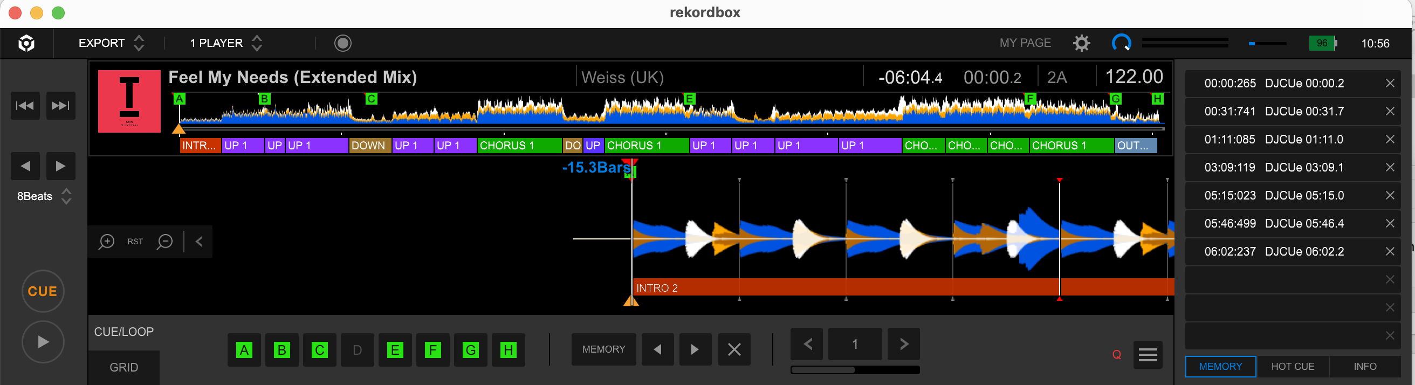The height and width of the screenshot is (385, 1415).
Task: Click the battery indicator showing 96
Action: pos(1323,43)
